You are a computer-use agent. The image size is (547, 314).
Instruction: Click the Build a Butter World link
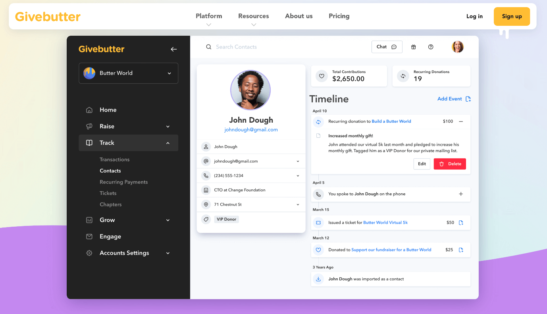[391, 121]
